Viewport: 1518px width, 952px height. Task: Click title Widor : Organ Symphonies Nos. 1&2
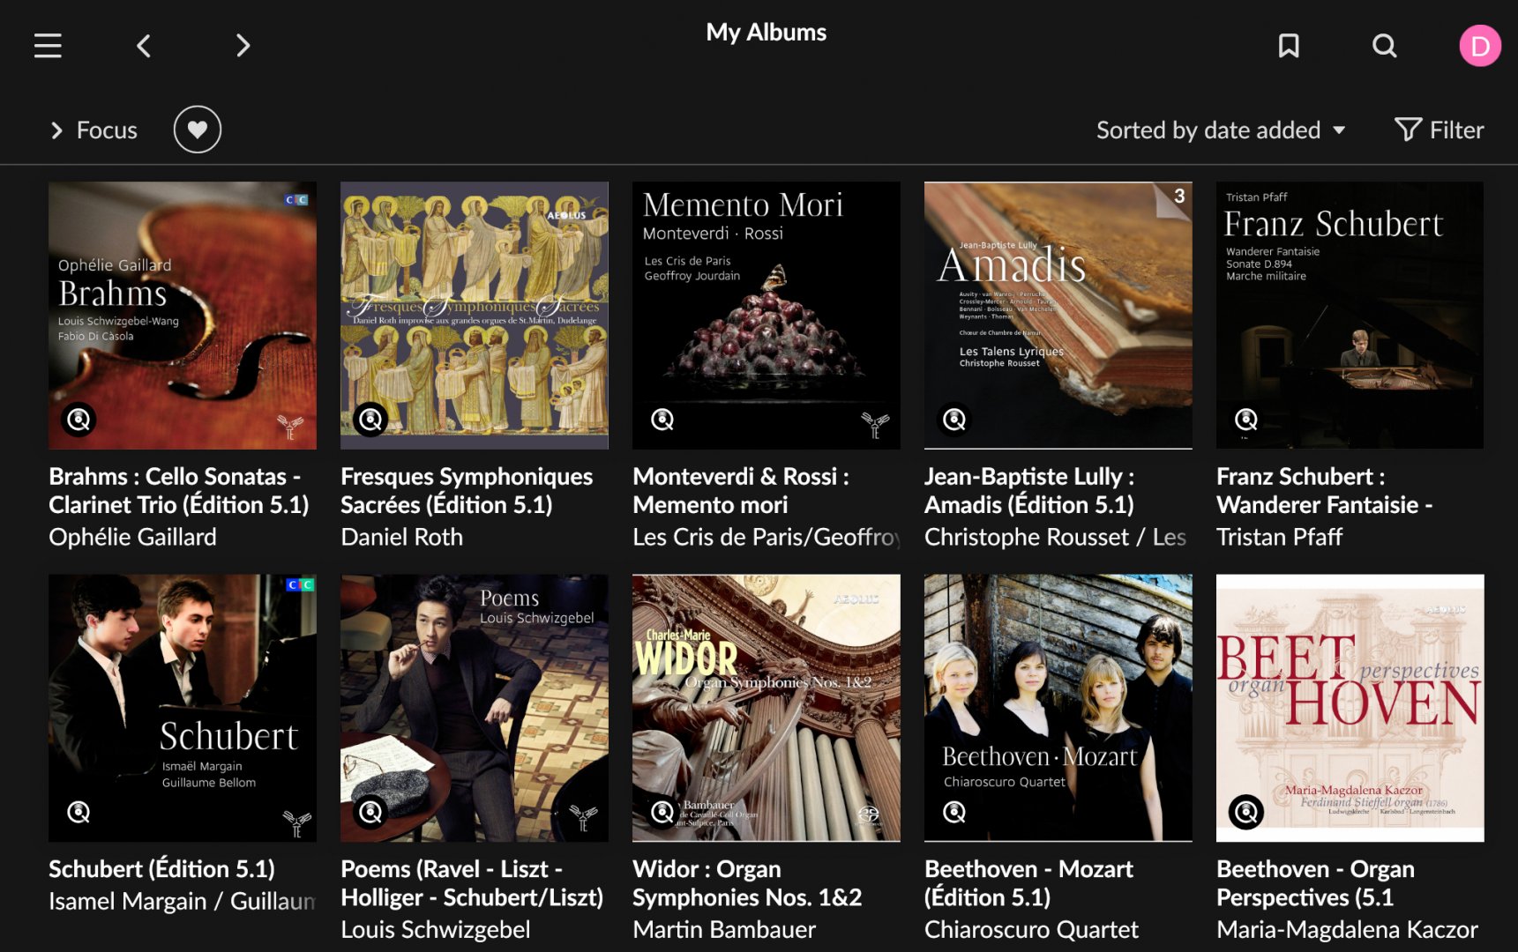(747, 883)
